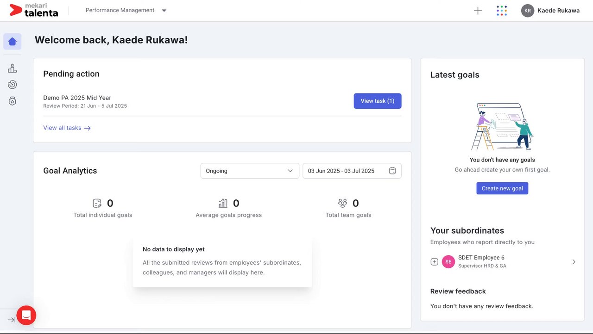Expand the collapsed sidebar arrow
The width and height of the screenshot is (593, 334).
[x=11, y=320]
